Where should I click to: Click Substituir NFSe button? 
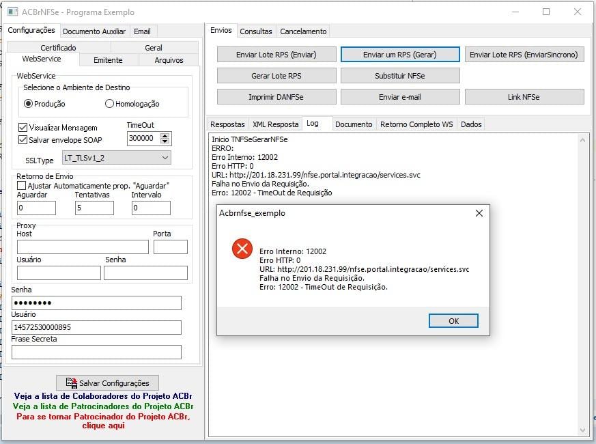coord(400,76)
